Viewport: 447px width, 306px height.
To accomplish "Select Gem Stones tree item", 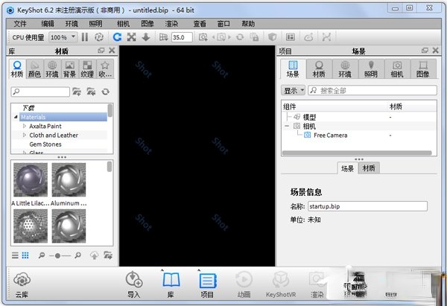I will [45, 144].
